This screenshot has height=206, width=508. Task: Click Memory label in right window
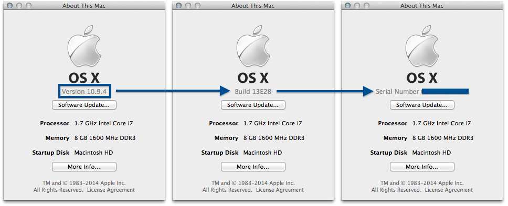click(395, 138)
